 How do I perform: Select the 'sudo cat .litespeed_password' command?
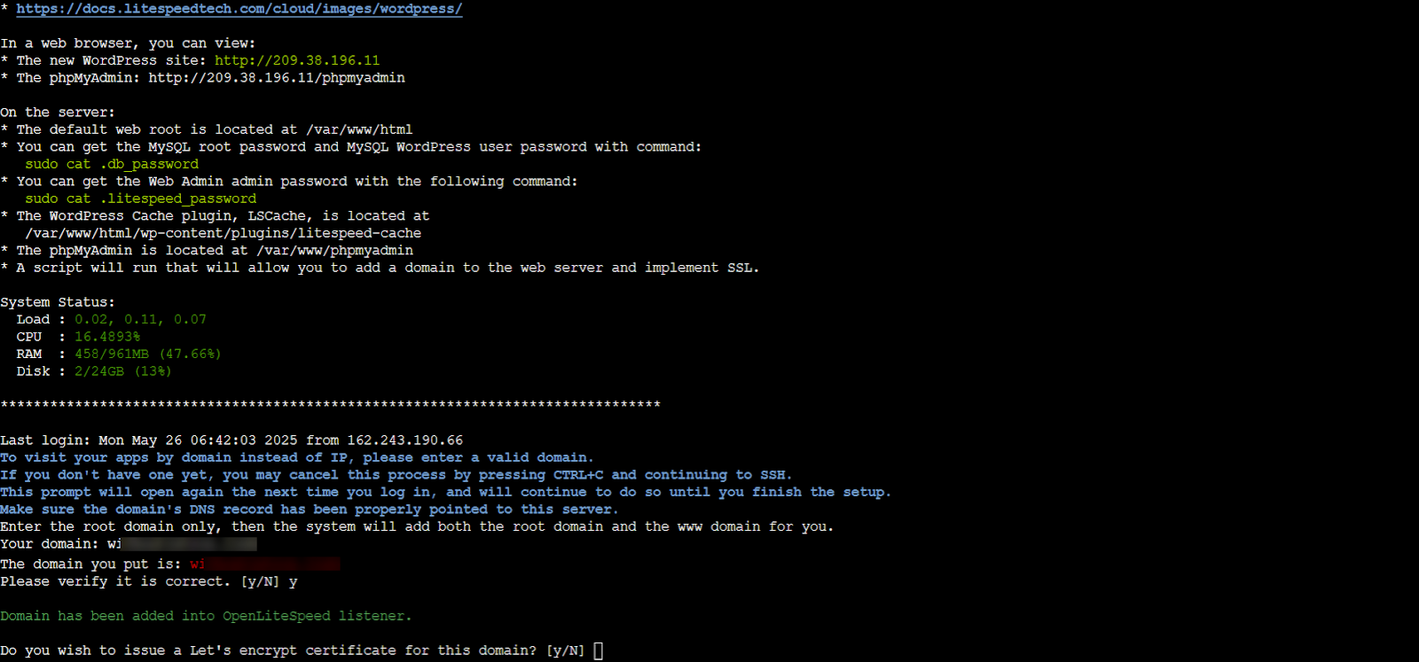(141, 199)
